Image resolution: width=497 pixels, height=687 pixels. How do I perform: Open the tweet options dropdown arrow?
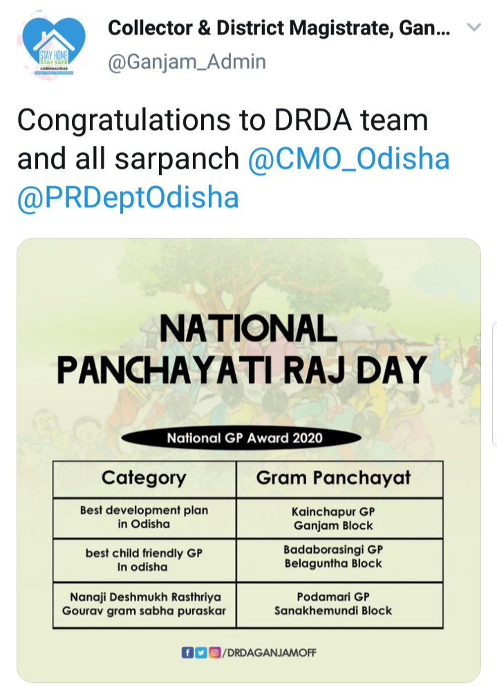[474, 28]
